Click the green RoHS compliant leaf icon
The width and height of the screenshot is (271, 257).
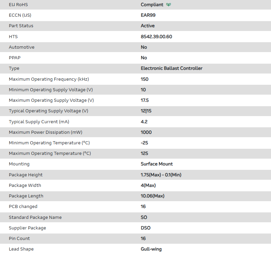[169, 5]
